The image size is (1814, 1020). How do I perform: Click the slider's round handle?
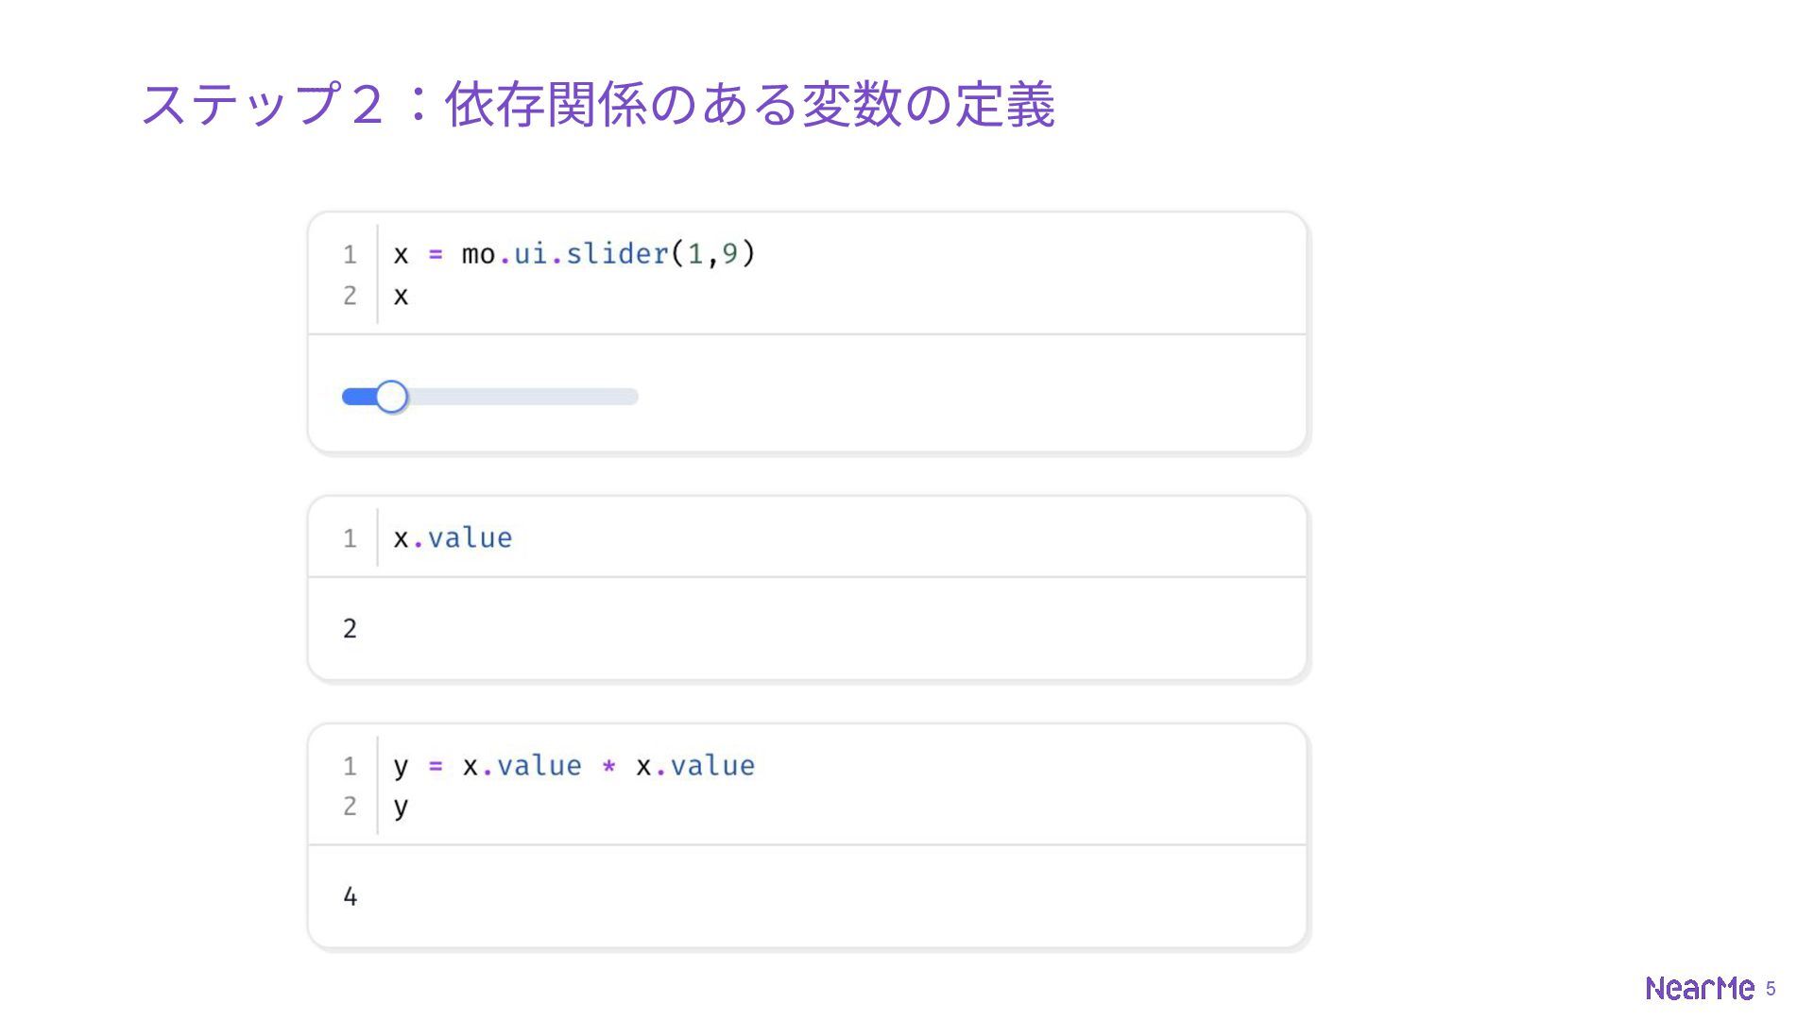coord(391,397)
